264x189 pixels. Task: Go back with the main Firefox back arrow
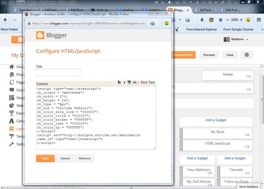(5, 20)
